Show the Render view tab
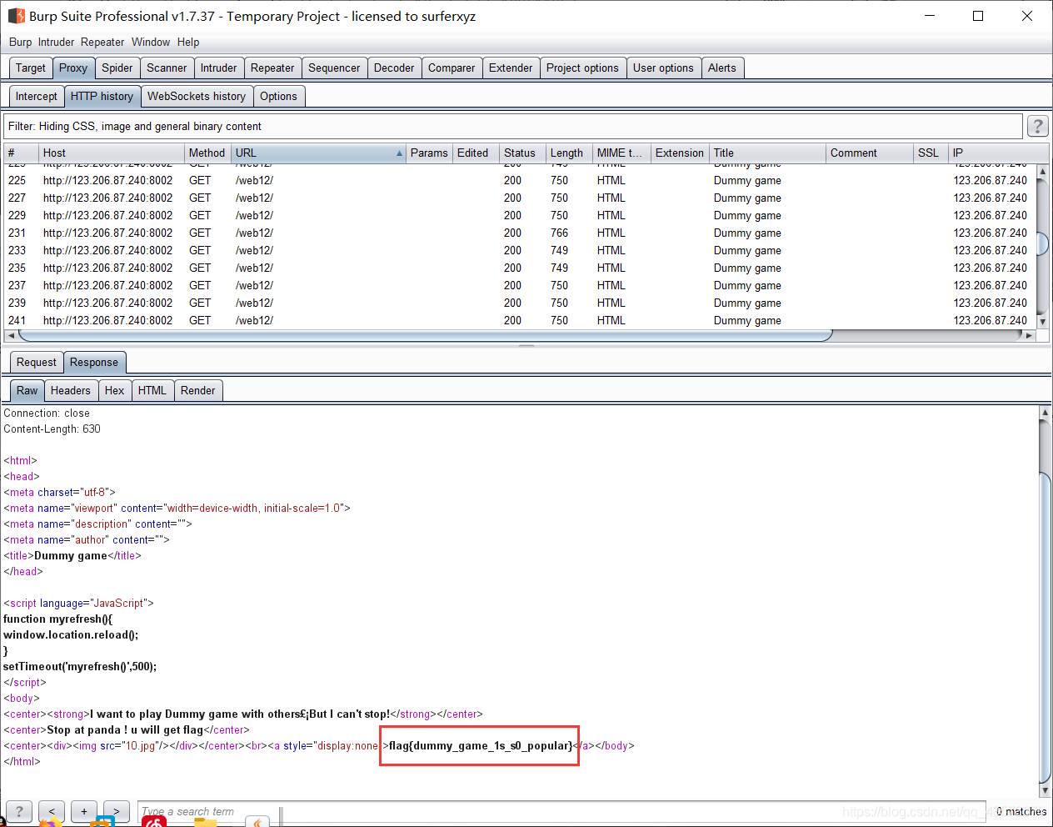Image resolution: width=1053 pixels, height=827 pixels. 198,391
